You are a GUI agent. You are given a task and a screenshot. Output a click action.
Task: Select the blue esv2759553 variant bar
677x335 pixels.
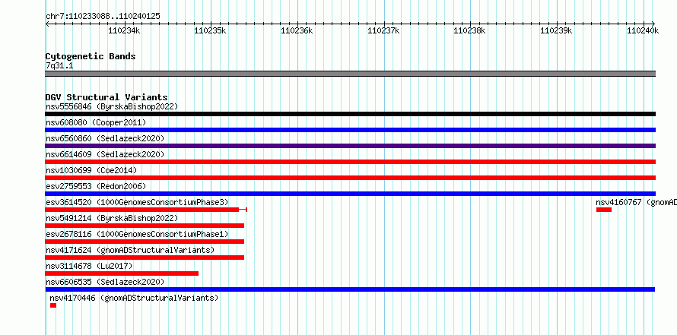tap(350, 194)
